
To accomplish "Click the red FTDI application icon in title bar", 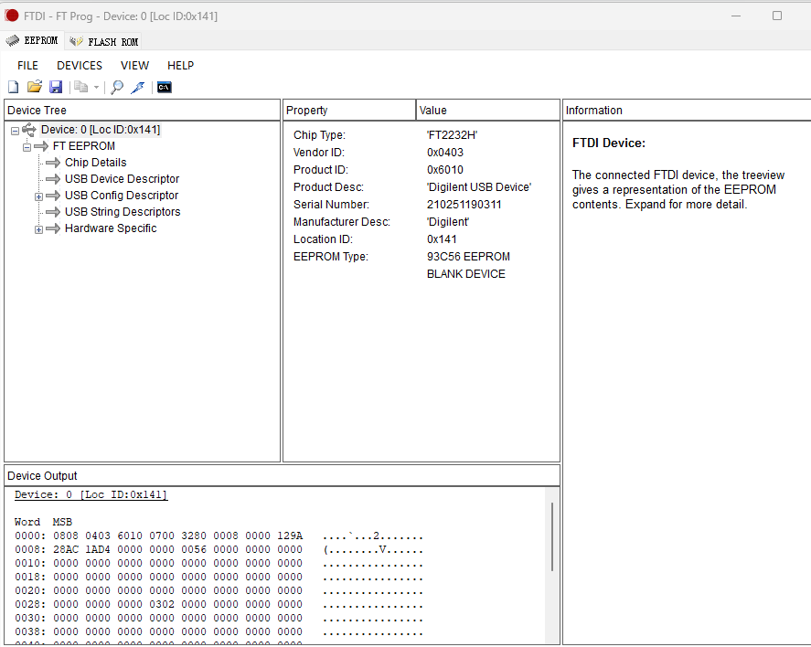I will [11, 16].
